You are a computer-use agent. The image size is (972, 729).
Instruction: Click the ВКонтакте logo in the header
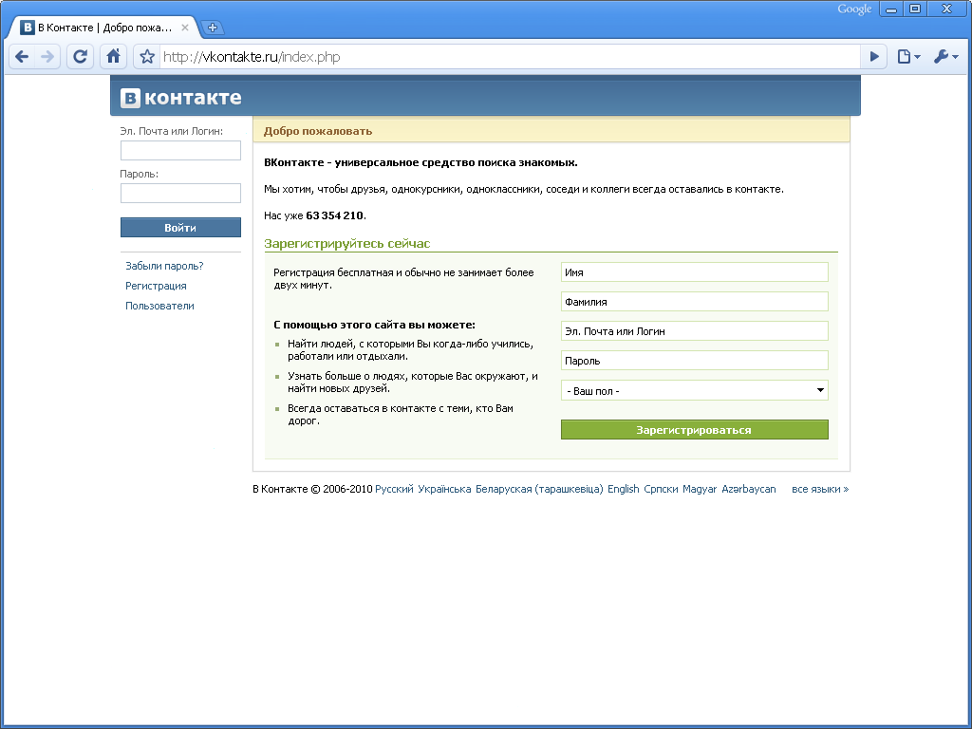[180, 98]
